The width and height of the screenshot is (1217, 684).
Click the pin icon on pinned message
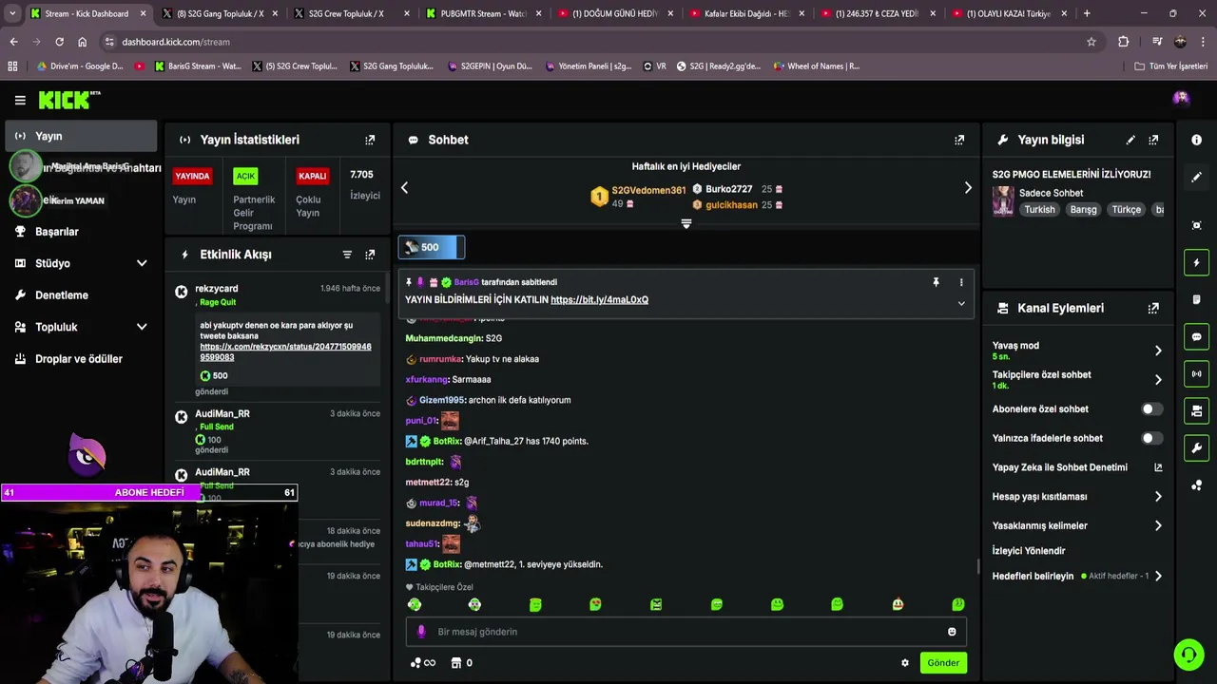click(936, 282)
